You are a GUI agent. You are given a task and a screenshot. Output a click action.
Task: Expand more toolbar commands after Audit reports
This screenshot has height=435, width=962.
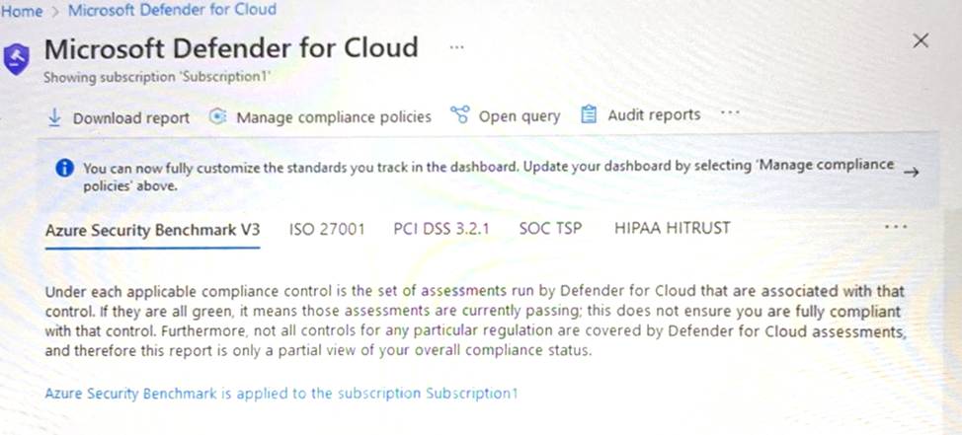730,113
